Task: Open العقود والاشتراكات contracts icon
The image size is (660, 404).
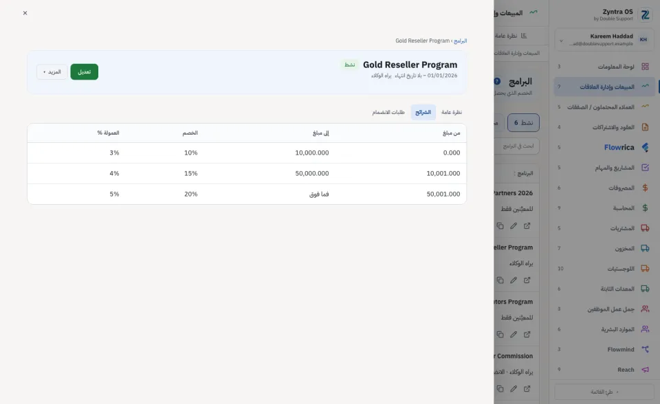Action: pyautogui.click(x=645, y=127)
